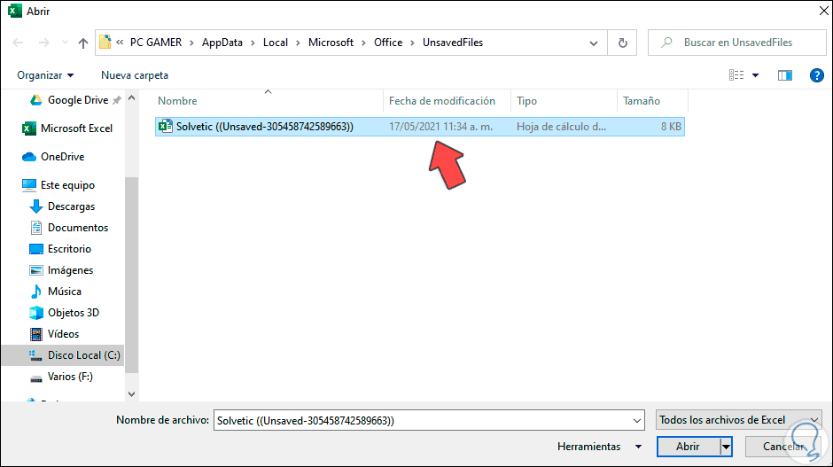Viewport: 833px width, 467px height.
Task: Click date 17/05/2021 11:34 a. m.
Action: pos(440,127)
